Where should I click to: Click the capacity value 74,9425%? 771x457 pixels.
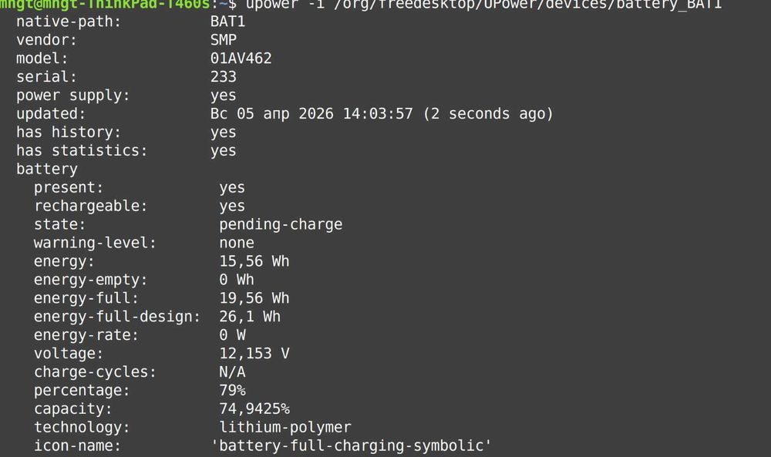254,409
